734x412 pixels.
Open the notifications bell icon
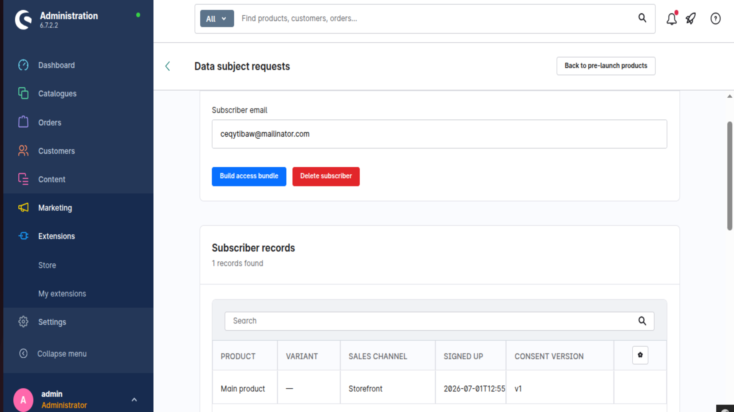[x=672, y=18]
